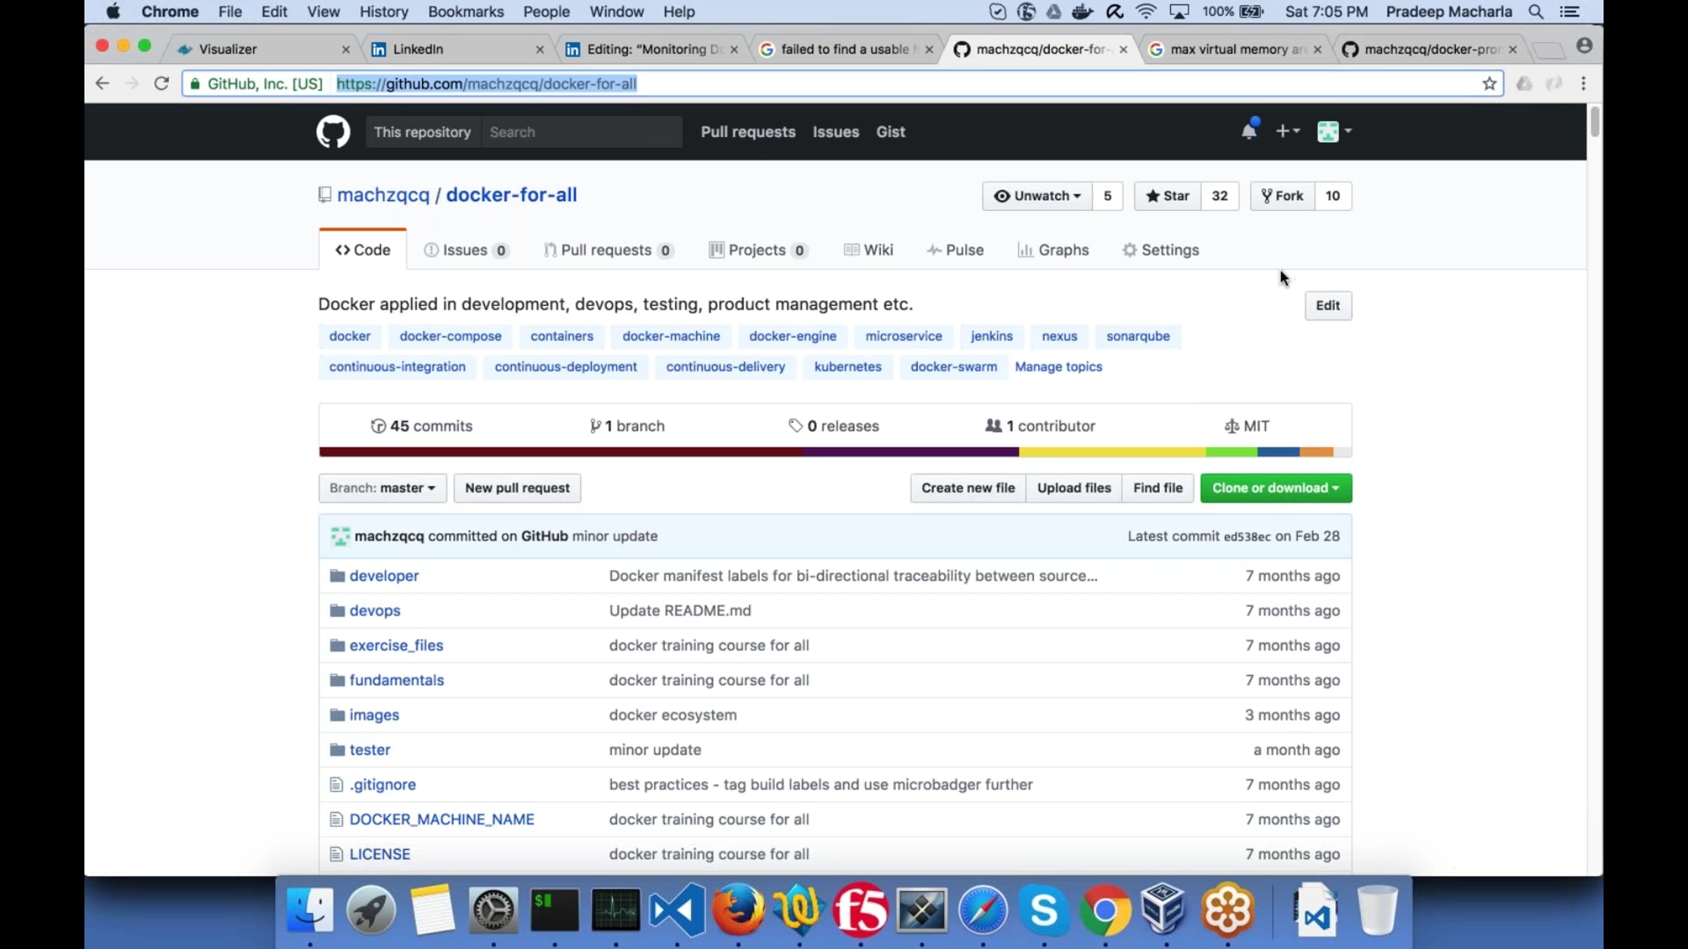
Task: Click the page vertical scrollbar
Action: point(1594,122)
